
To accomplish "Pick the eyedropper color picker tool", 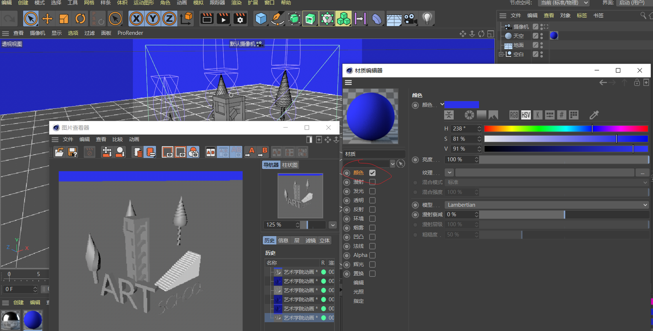I will pos(594,115).
